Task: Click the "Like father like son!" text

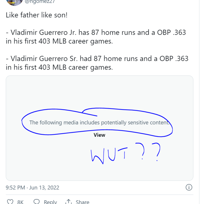Action: (x=36, y=15)
